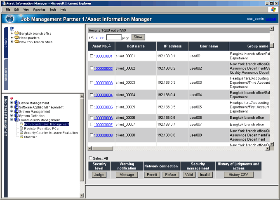The width and height of the screenshot is (280, 200).
Task: Expand the Software Applied Management node
Action: 12,107
